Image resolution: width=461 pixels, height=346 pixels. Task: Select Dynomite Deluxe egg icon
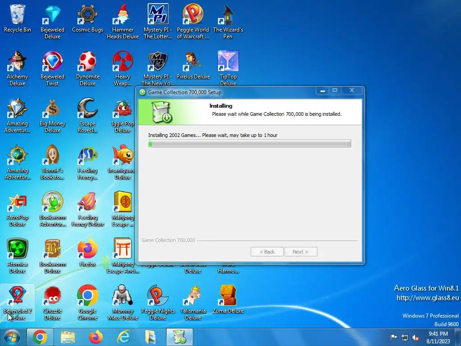[88, 68]
